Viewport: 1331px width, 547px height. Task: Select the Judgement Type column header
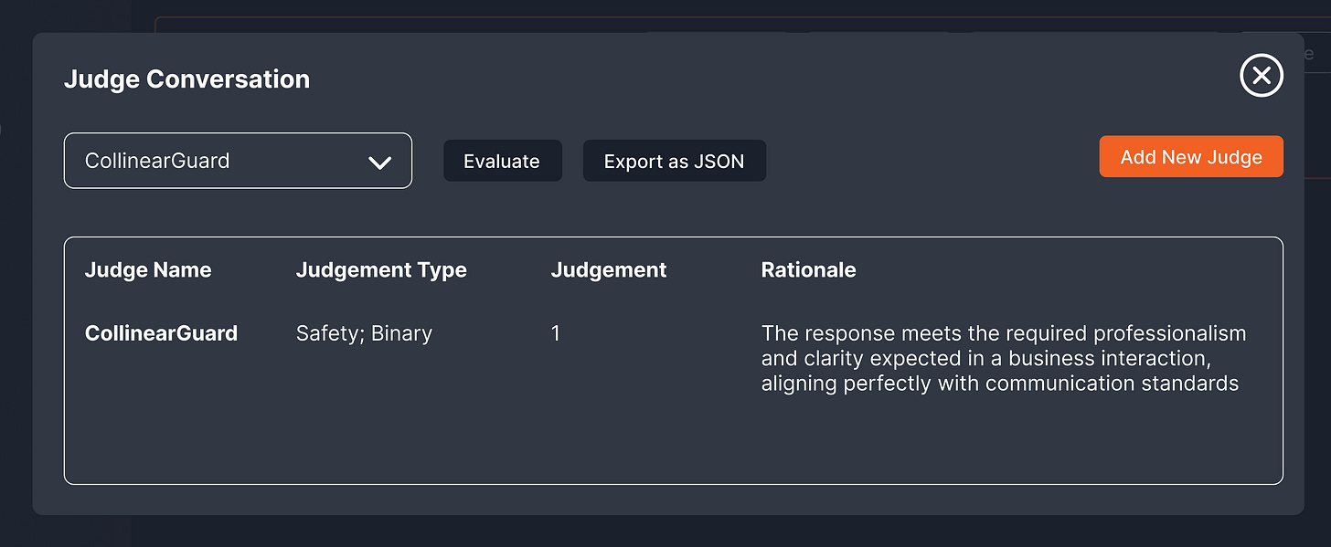click(x=381, y=270)
